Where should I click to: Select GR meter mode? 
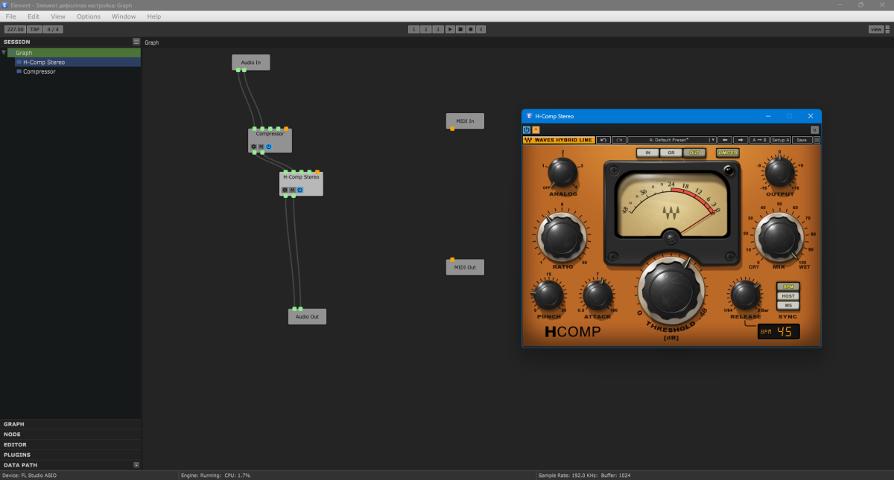[670, 153]
